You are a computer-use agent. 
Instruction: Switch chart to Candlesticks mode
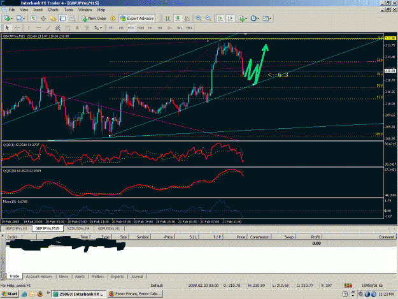click(x=178, y=18)
